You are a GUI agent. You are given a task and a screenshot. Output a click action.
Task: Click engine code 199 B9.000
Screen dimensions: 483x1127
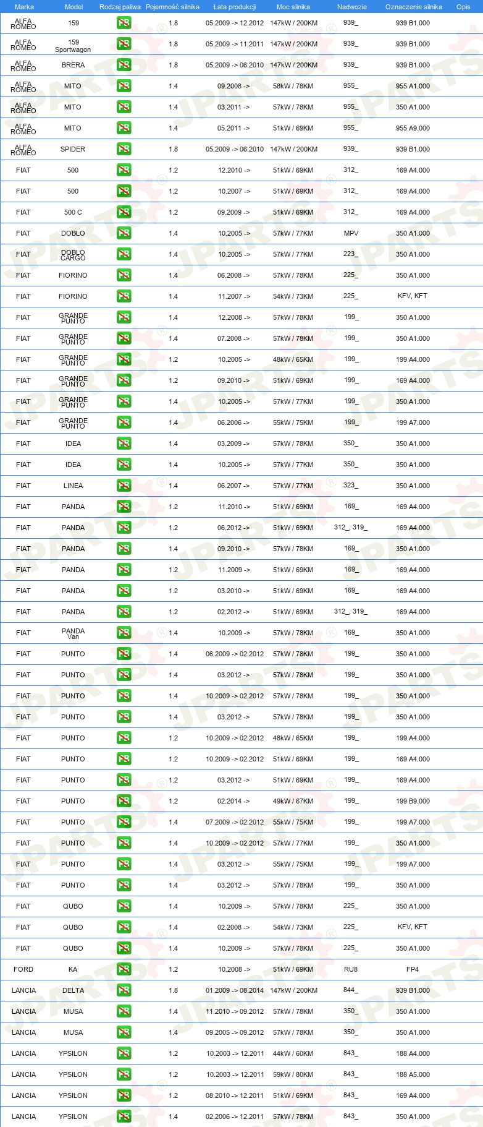pos(413,801)
